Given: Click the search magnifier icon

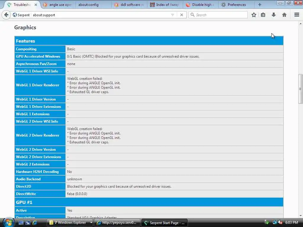Looking at the screenshot, I should (192, 15).
